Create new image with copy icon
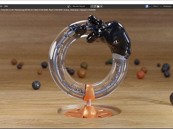The height and width of the screenshot is (129, 173). 95,6
